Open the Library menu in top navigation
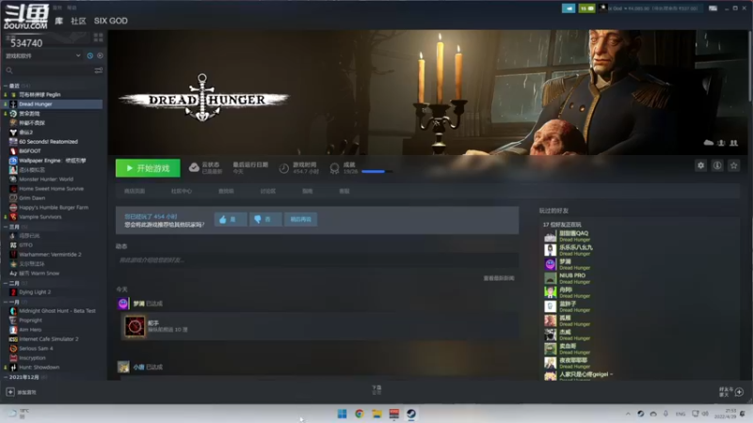This screenshot has width=753, height=423. coord(58,21)
